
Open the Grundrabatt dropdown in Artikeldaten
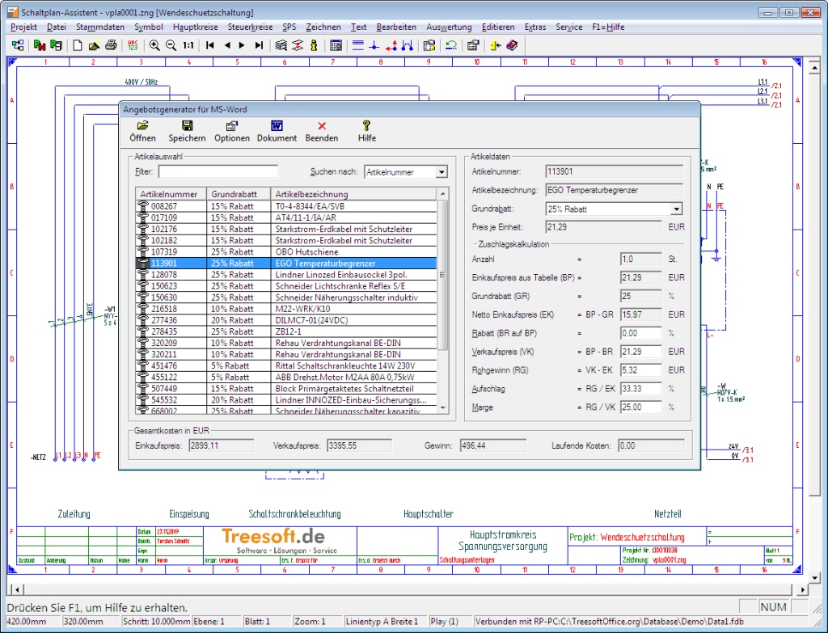[676, 209]
